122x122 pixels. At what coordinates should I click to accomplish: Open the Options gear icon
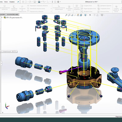click(58, 2)
